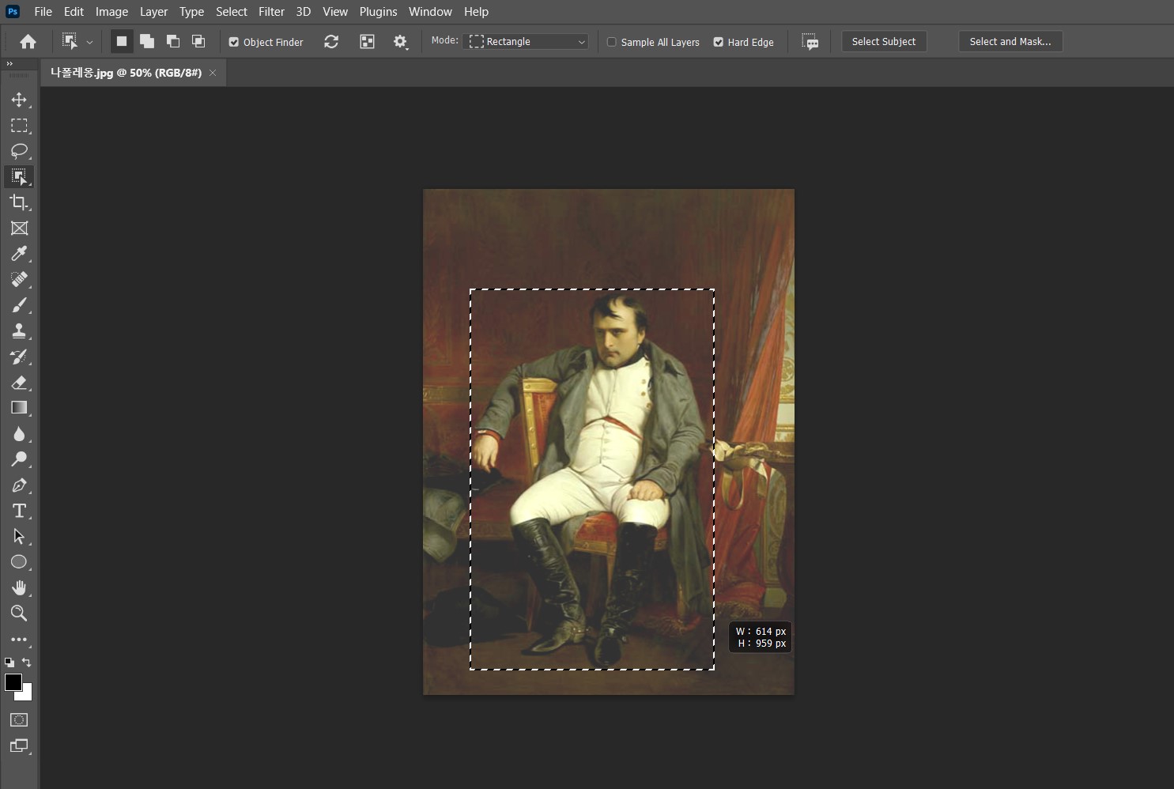This screenshot has height=789, width=1174.
Task: Close the 나폴레옹.jpg document tab
Action: pos(213,73)
